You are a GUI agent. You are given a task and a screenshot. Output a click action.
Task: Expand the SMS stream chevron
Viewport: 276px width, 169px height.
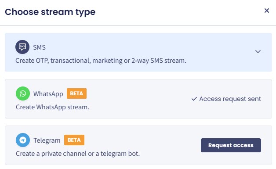[258, 51]
